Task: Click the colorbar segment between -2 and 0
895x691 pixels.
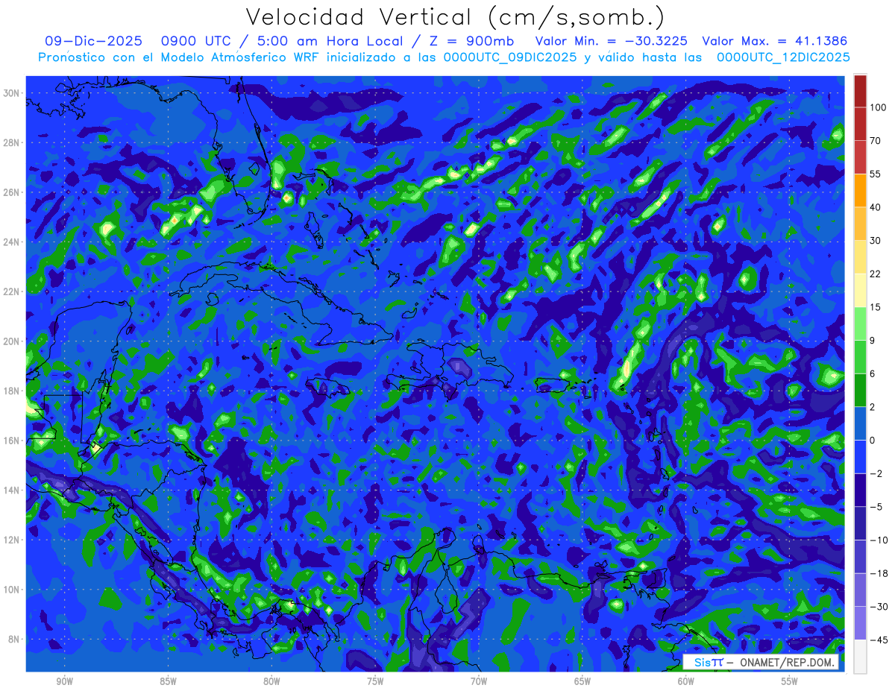Action: coord(860,456)
